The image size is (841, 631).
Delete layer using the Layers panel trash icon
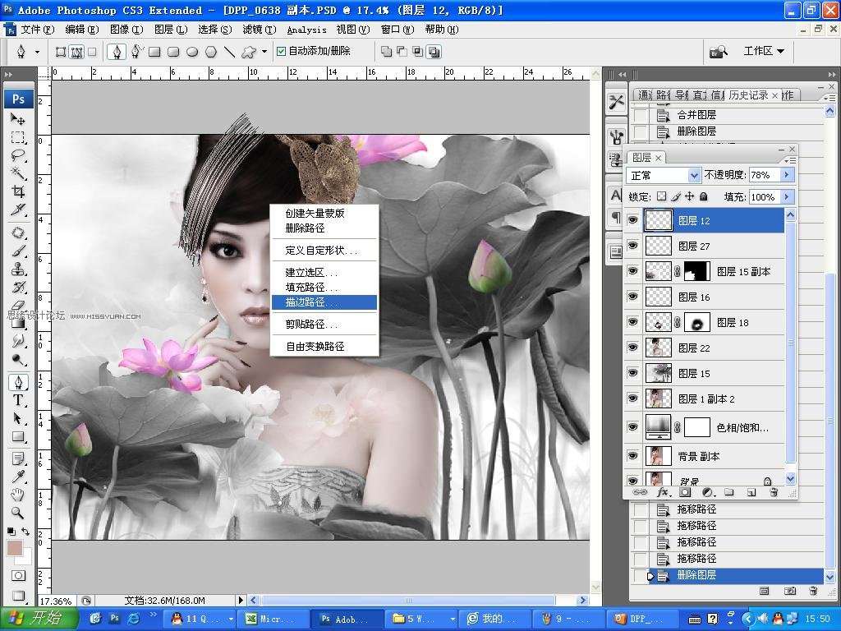tap(773, 492)
